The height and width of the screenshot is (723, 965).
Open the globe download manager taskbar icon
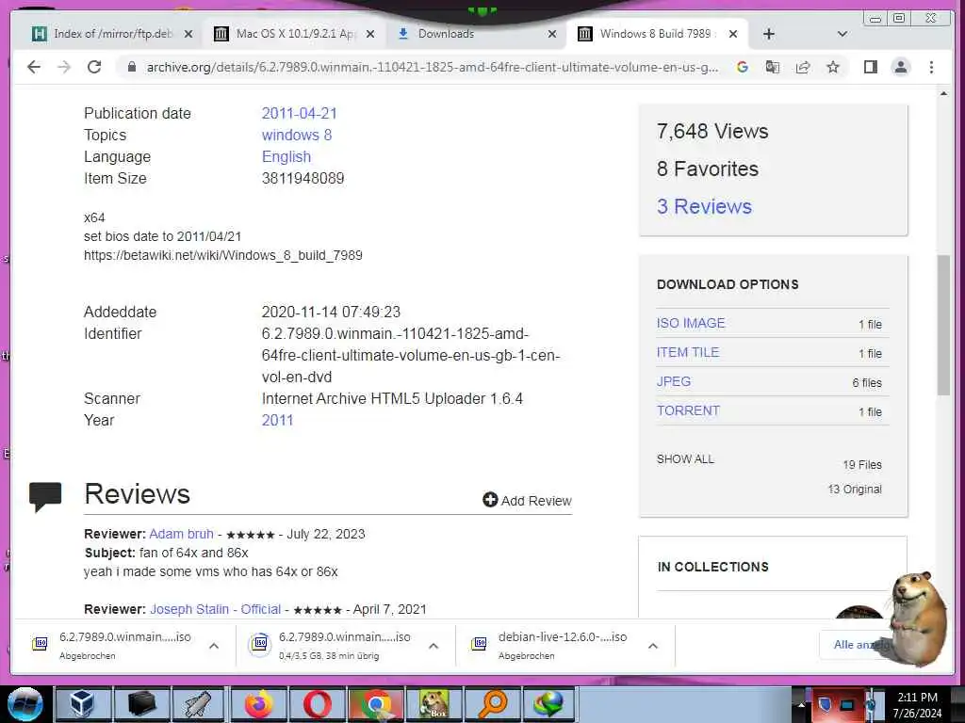548,704
